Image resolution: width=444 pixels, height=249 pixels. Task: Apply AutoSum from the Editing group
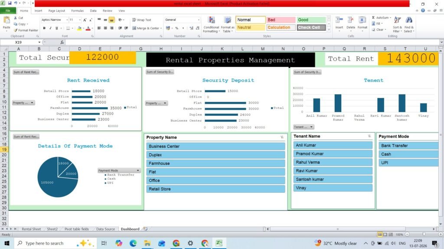382,17
